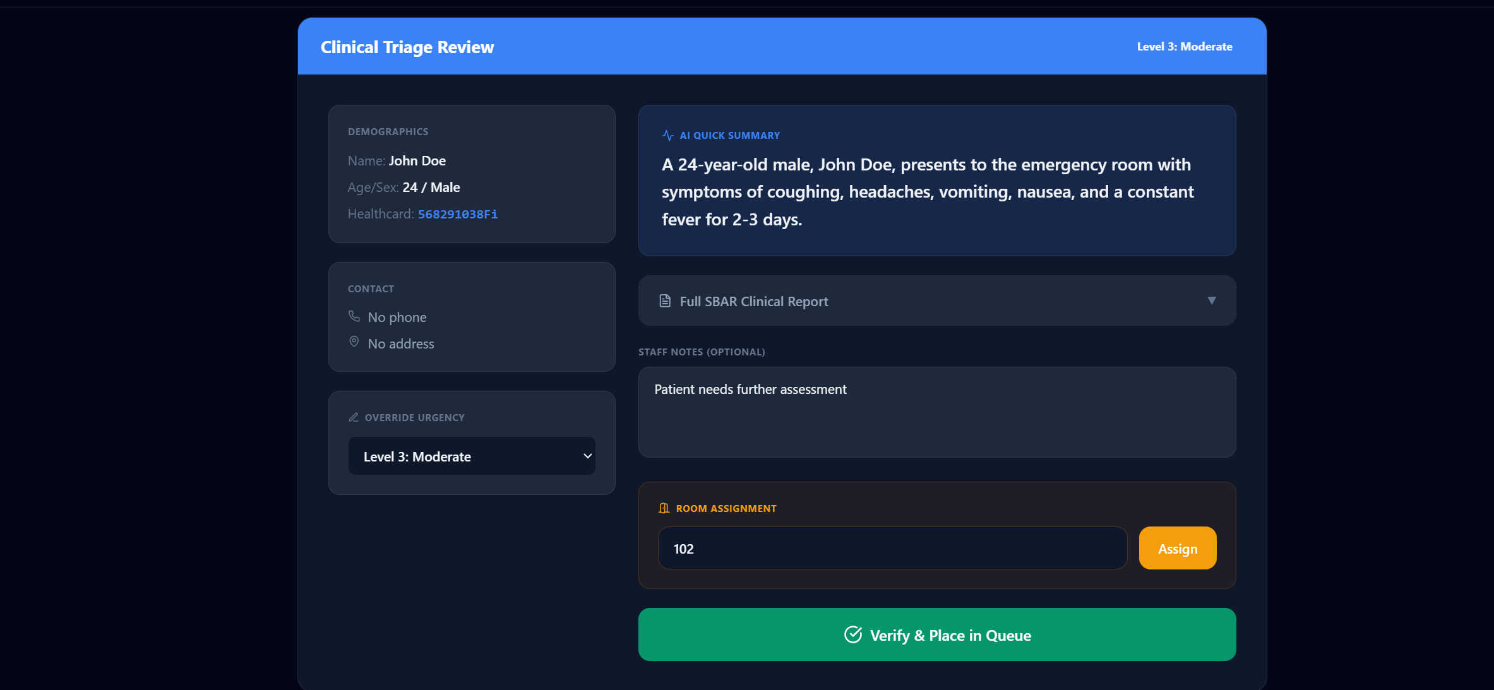Open the Override Urgency level dropdown
1494x690 pixels.
click(x=471, y=456)
